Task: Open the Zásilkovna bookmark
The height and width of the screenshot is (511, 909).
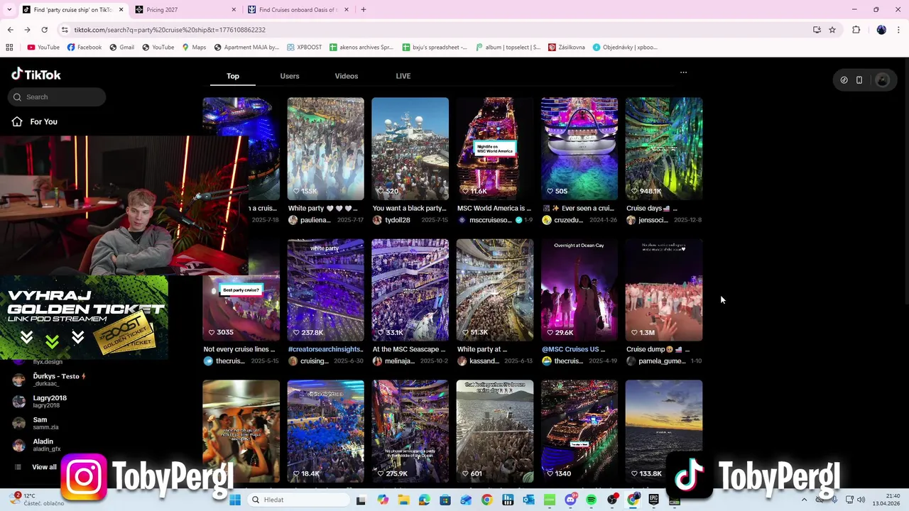Action: [x=566, y=48]
